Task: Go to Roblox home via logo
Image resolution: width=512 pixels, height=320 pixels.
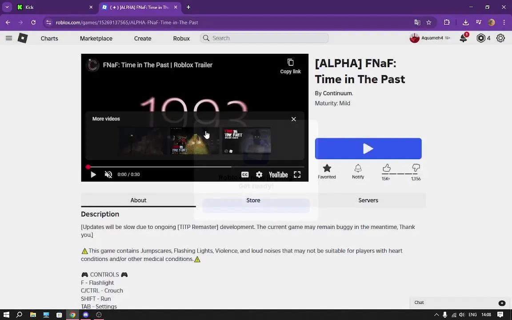Action: pos(23,38)
